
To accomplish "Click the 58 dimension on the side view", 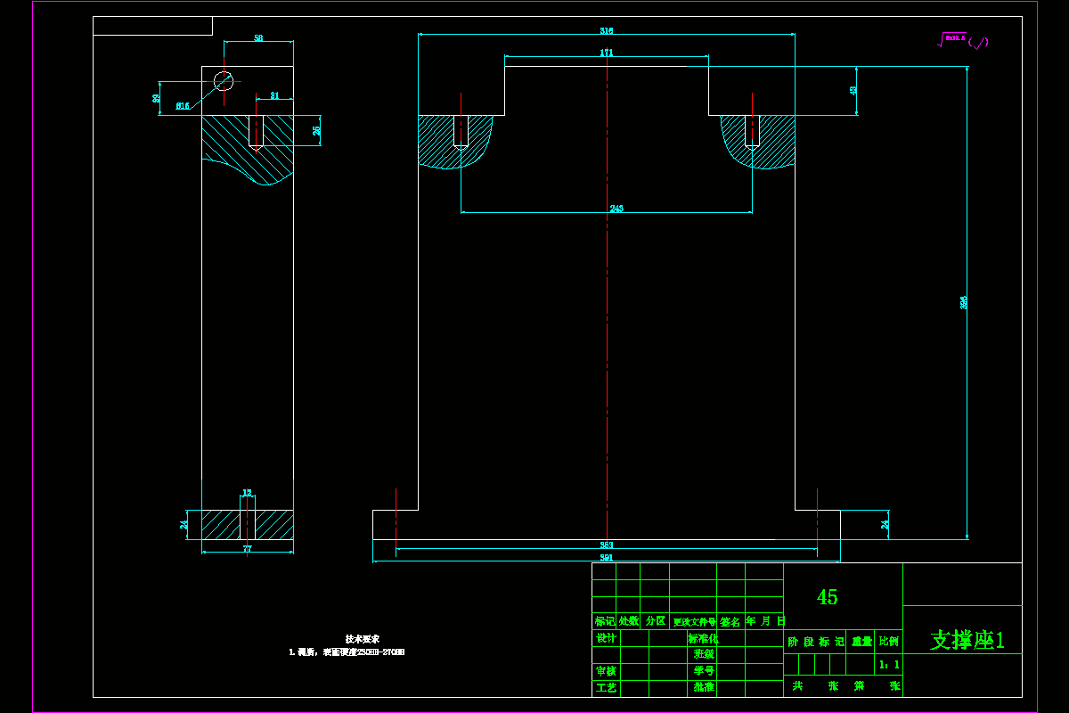I will pyautogui.click(x=258, y=38).
